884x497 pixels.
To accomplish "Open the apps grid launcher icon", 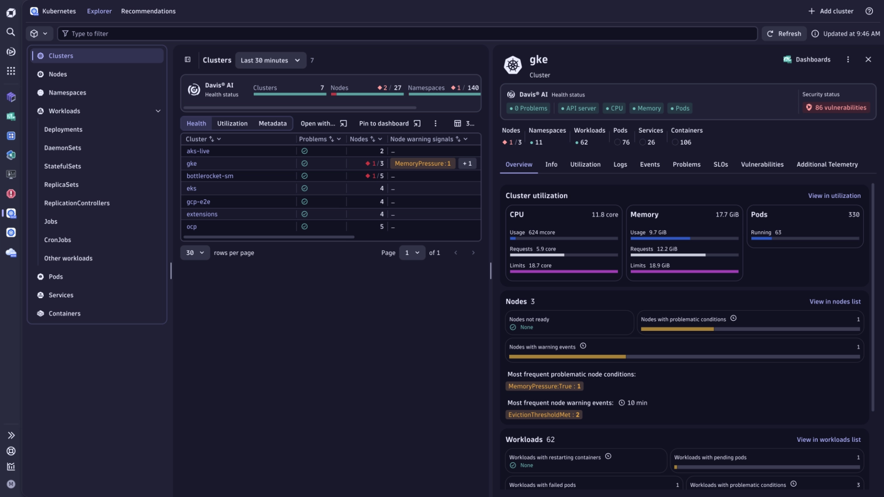I will pos(11,71).
